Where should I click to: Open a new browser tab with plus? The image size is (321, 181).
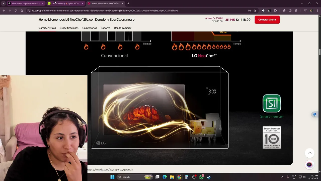coord(128,3)
